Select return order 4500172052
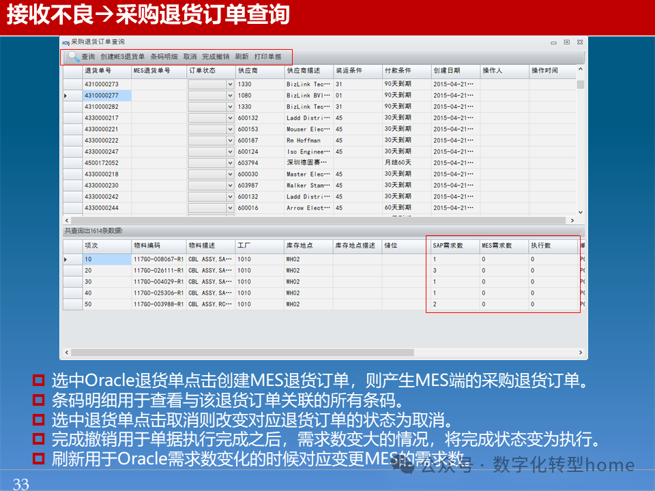 pos(107,163)
